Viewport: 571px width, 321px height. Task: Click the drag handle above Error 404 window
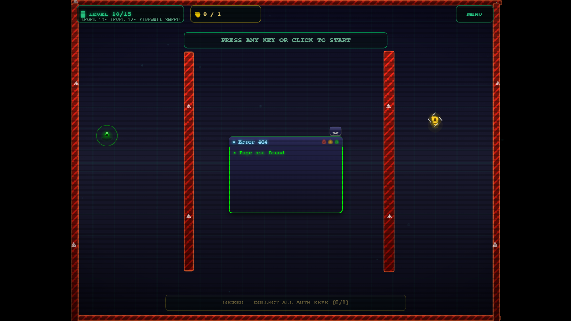[335, 131]
